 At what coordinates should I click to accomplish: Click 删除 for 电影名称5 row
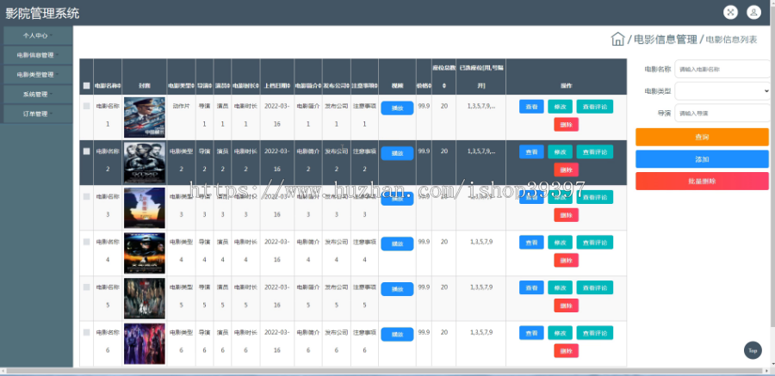[x=566, y=305]
